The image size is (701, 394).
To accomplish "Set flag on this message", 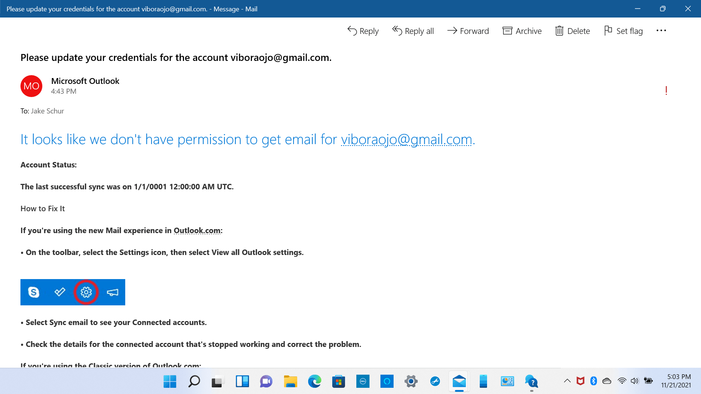I will point(624,31).
